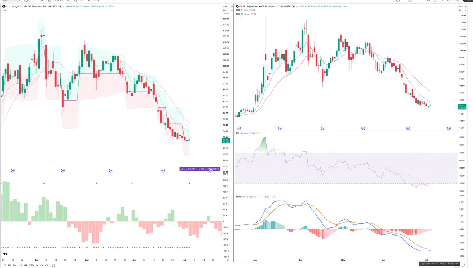Click the 100.00 label on left price axis
The width and height of the screenshot is (473, 268).
pyautogui.click(x=226, y=66)
